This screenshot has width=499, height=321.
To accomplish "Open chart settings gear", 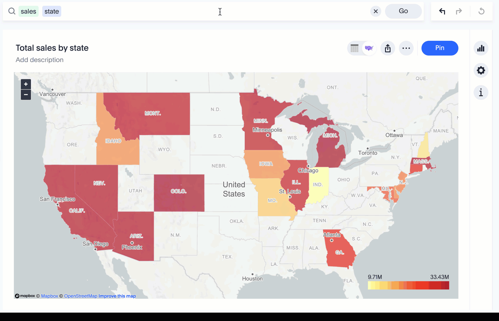I will (x=481, y=70).
